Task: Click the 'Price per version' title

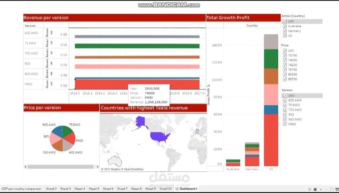Action: 42,108
